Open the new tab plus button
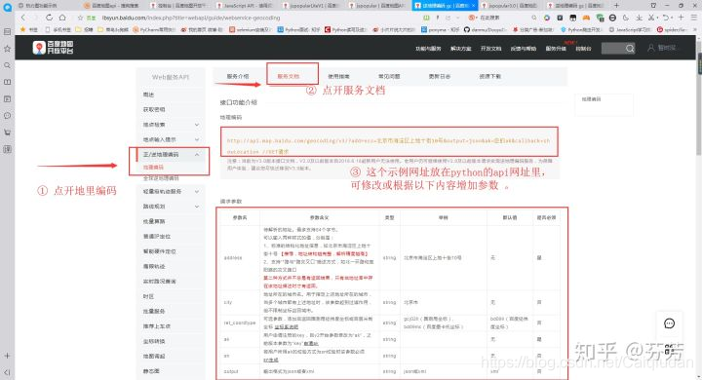702x380 pixels. (616, 6)
